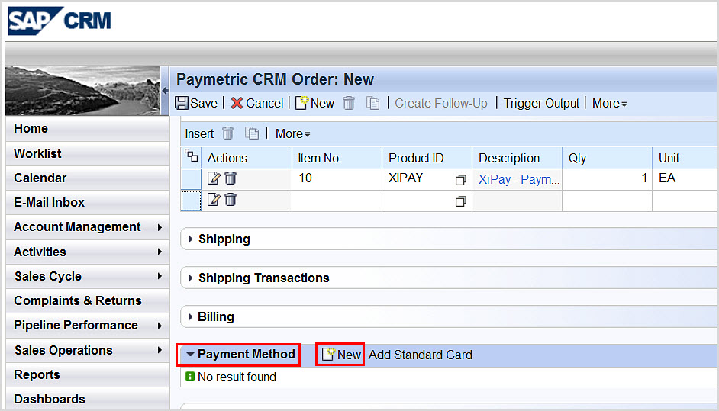Image resolution: width=719 pixels, height=411 pixels.
Task: Click the delete trash icon for item 10
Action: pos(231,178)
